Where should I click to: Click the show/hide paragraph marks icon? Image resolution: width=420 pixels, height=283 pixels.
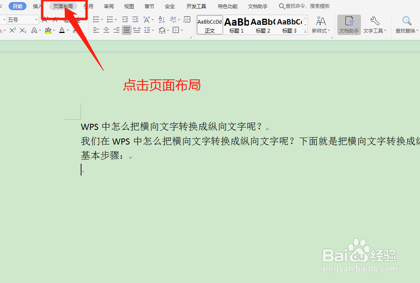(x=173, y=20)
